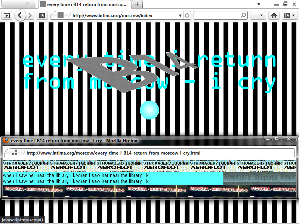Click the search magnifier icon
This screenshot has height=224, width=299.
(243, 15)
